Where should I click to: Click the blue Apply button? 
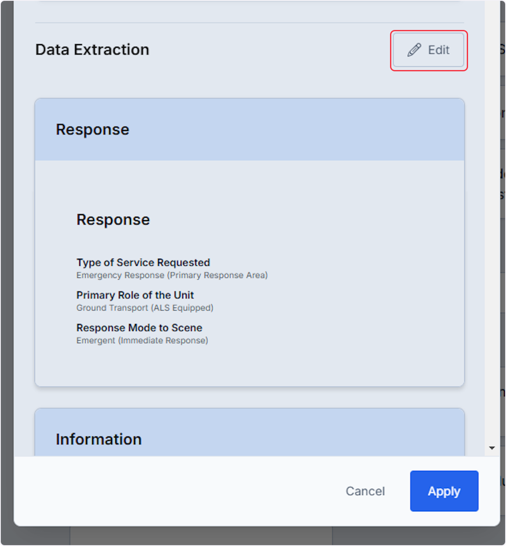click(x=444, y=491)
